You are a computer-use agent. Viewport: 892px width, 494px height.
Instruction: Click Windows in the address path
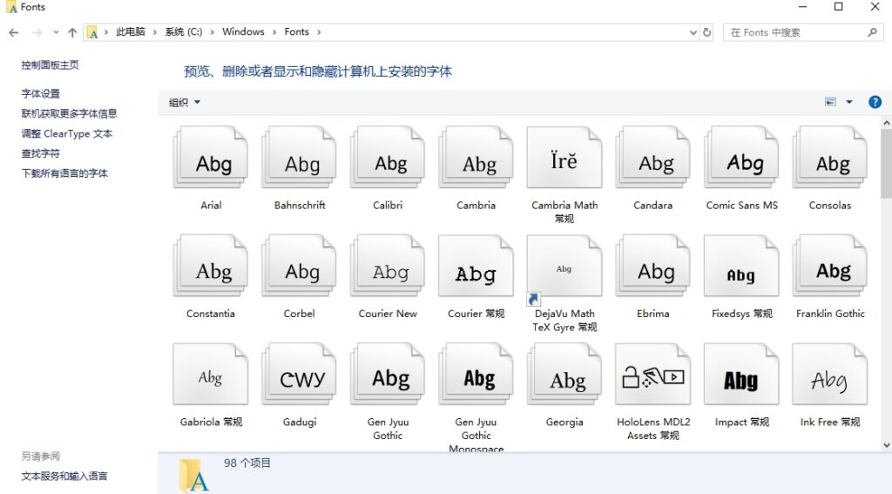244,32
